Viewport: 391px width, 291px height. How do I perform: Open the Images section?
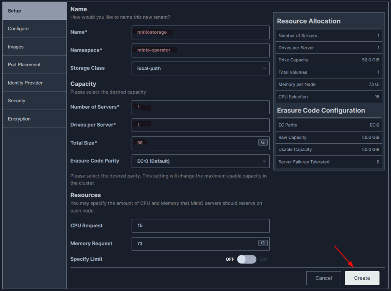[35, 47]
